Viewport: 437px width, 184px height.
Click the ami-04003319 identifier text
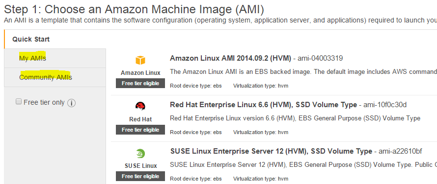click(x=320, y=58)
